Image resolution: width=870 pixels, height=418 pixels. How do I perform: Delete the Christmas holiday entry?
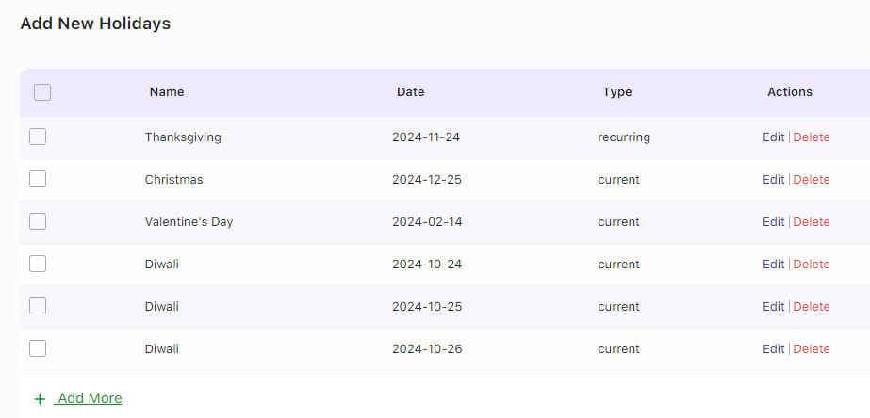click(812, 180)
